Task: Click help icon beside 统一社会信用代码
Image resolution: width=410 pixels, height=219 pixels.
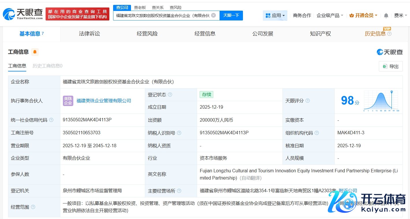Action: 51,120
